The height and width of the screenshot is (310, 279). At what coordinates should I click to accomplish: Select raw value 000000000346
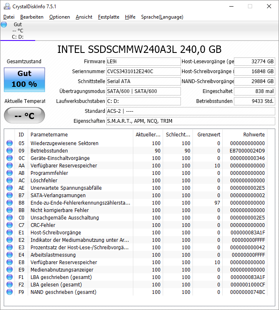pos(247,158)
